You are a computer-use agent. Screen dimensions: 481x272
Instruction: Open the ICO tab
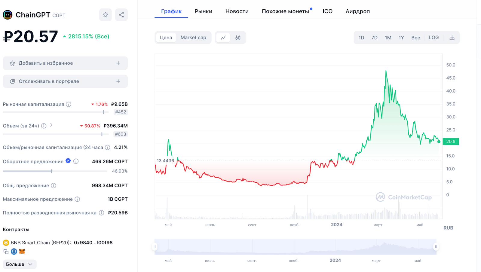(x=328, y=11)
